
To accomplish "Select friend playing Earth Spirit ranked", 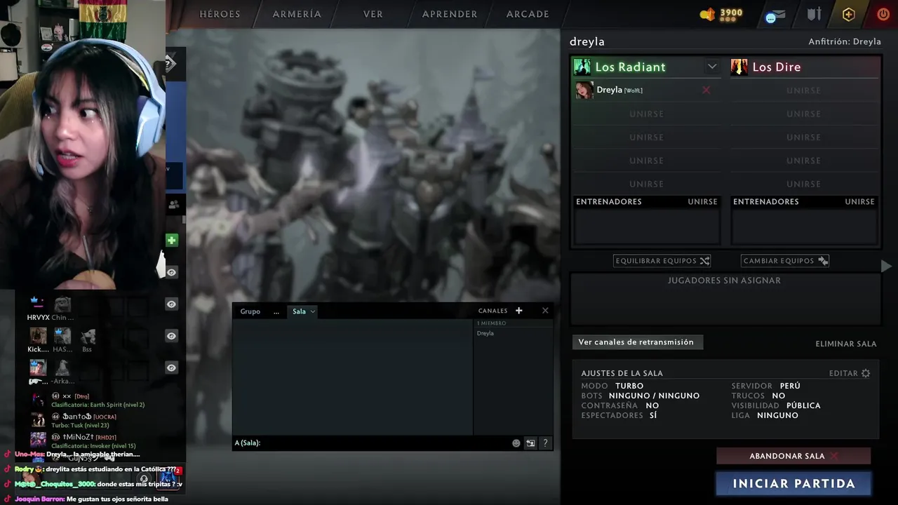I will pos(98,400).
